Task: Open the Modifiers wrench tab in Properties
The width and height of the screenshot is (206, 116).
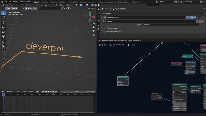Action: [99, 29]
